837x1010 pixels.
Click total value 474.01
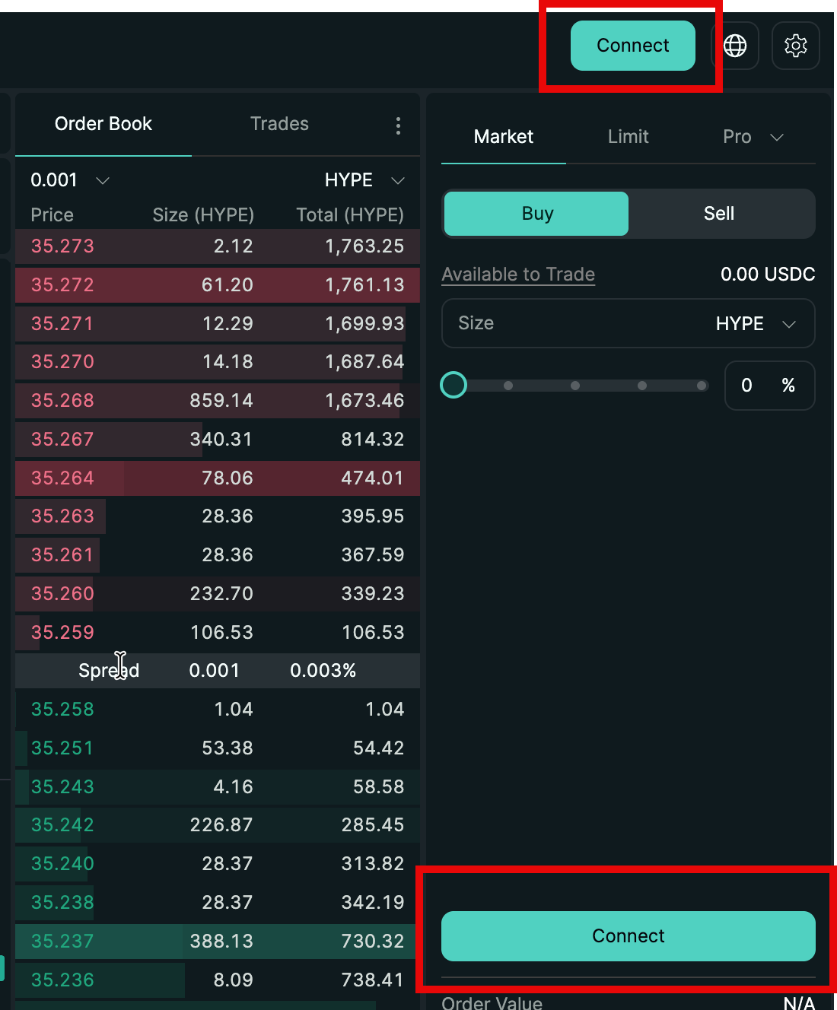pyautogui.click(x=373, y=478)
